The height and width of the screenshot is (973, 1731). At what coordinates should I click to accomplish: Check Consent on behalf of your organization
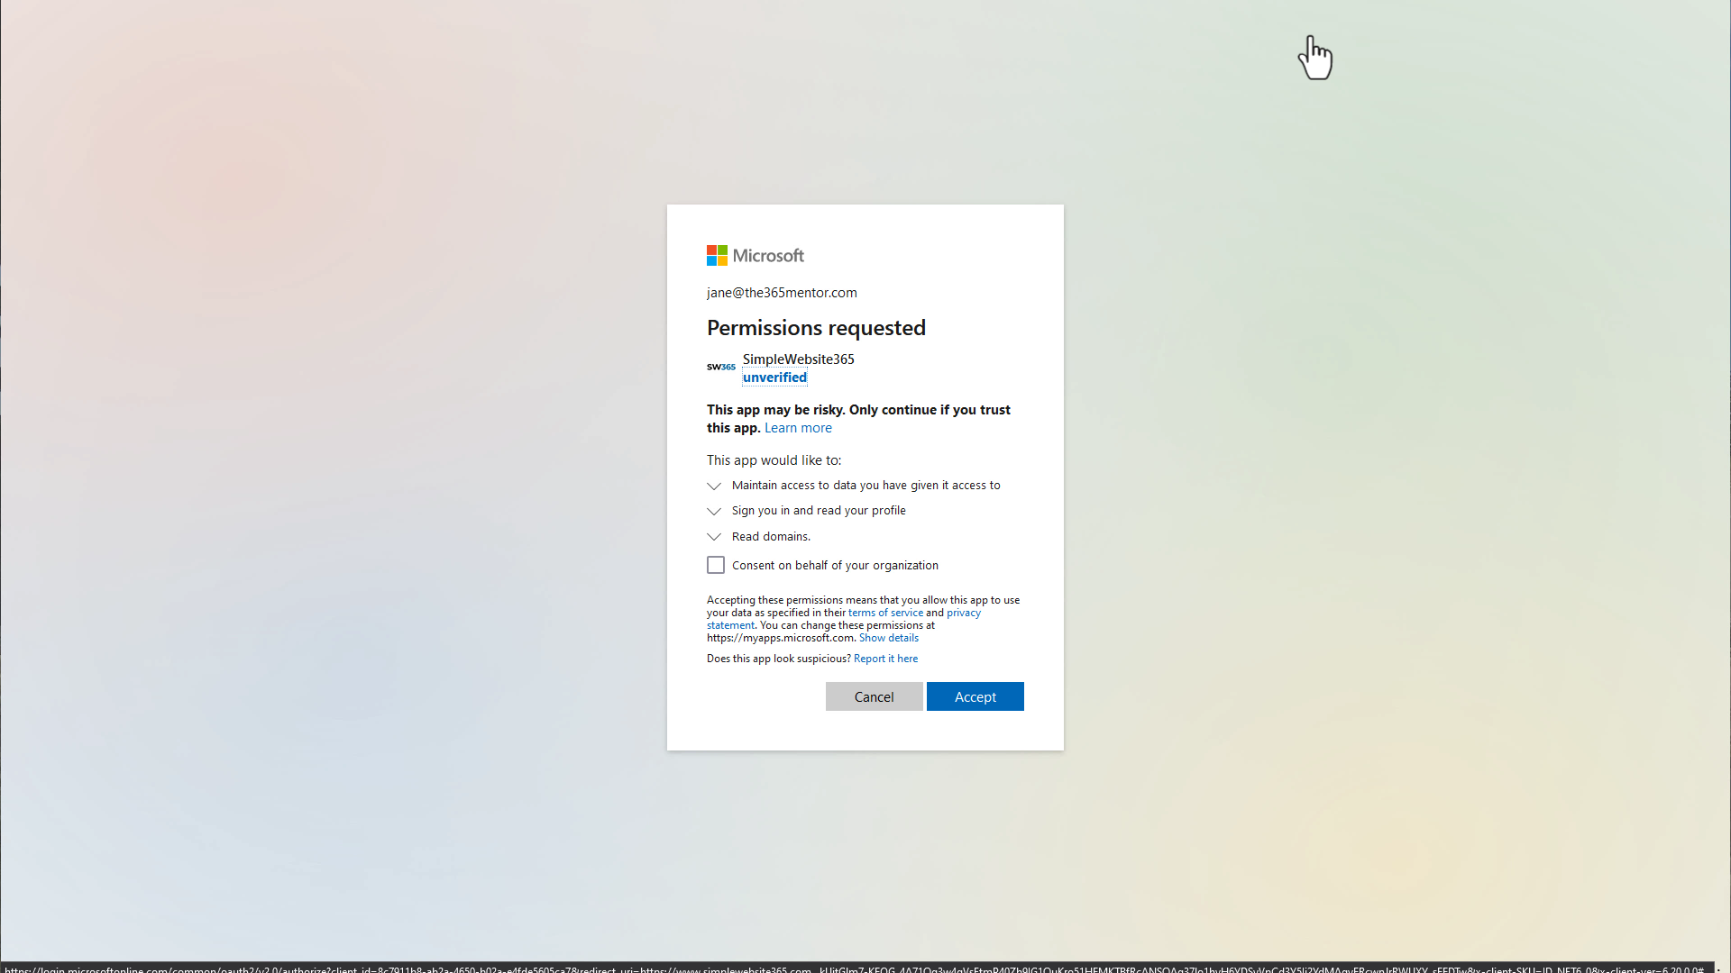tap(716, 565)
